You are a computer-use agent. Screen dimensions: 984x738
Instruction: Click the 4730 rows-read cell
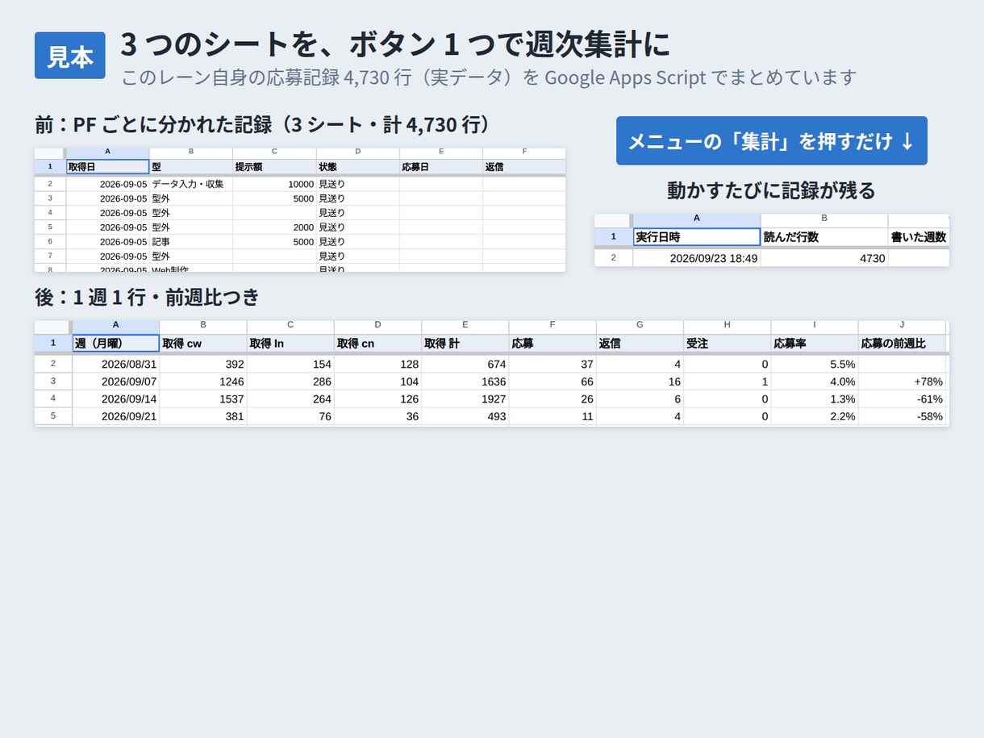click(x=824, y=258)
